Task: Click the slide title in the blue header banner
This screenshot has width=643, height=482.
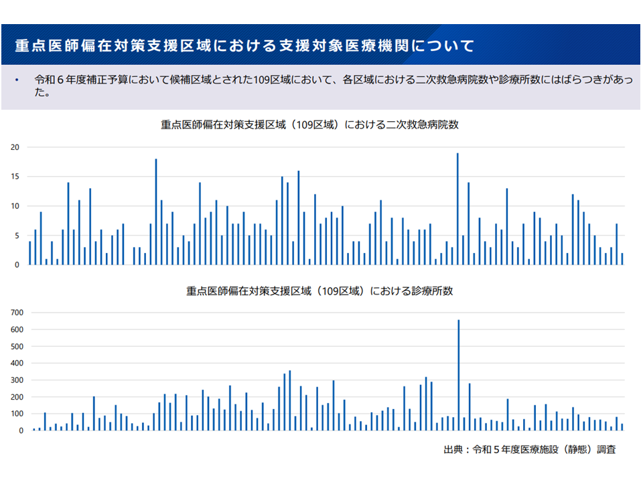Action: point(245,46)
